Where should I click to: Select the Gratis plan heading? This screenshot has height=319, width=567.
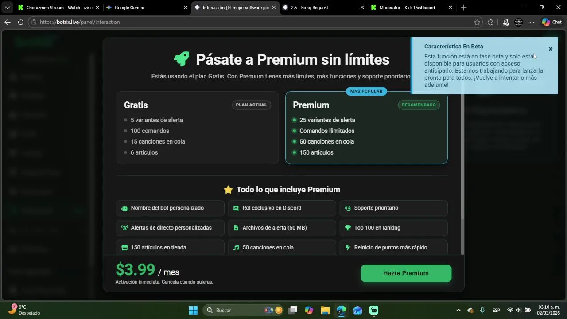[136, 105]
